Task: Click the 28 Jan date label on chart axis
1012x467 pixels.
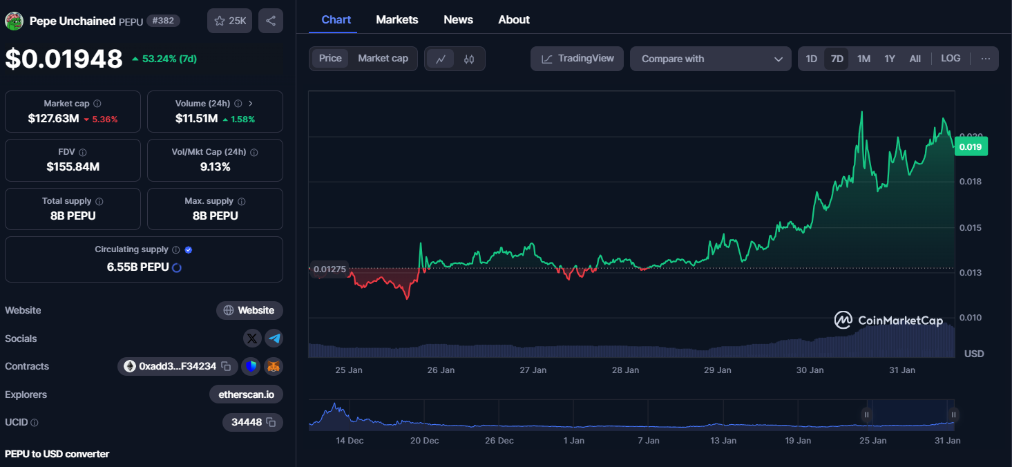Action: 625,370
